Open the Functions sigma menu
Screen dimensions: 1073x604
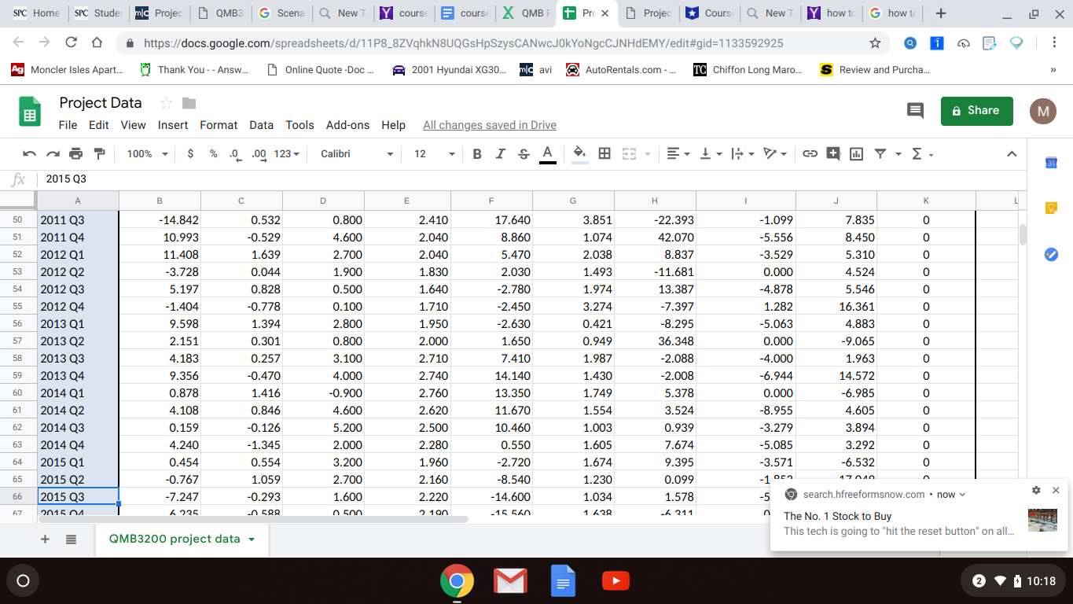[x=921, y=154]
